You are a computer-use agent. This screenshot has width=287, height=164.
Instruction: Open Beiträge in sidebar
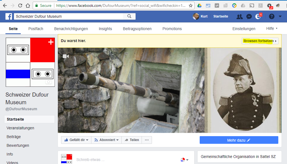14,137
